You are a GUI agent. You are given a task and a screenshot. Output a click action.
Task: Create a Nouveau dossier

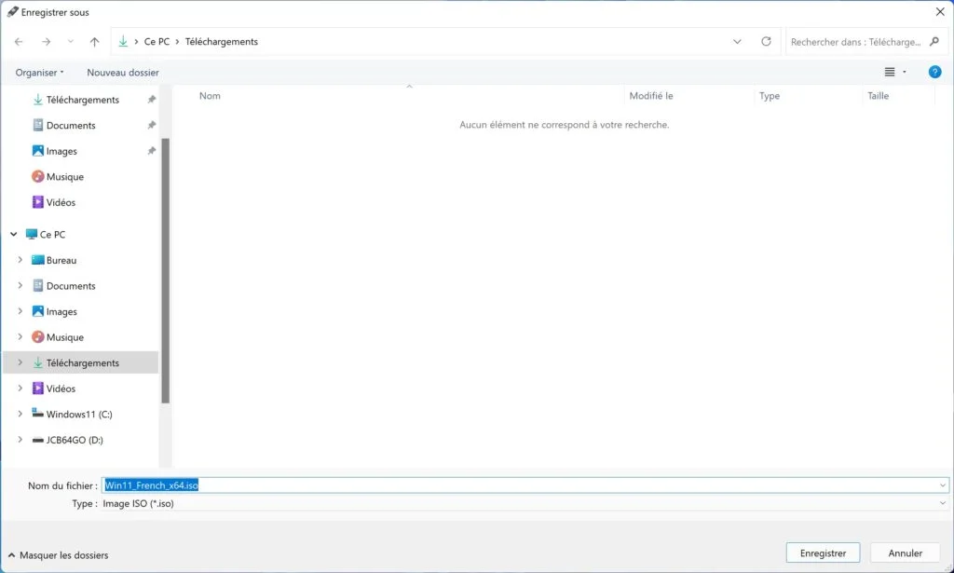point(123,73)
